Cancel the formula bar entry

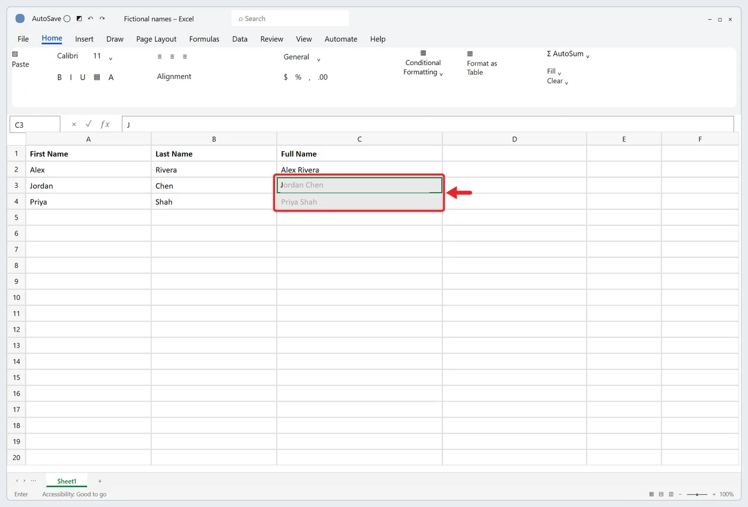tap(74, 124)
